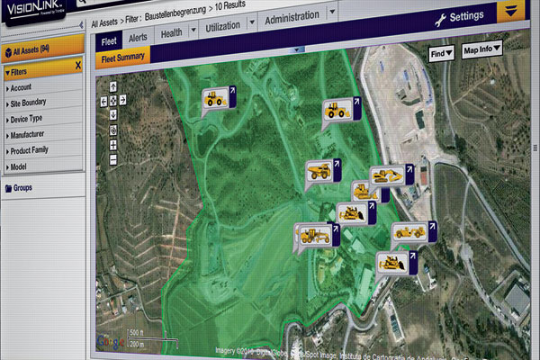This screenshot has height=360, width=540.
Task: Click the map target locate icon
Action: [113, 130]
